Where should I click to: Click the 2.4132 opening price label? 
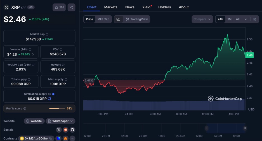point(89,80)
